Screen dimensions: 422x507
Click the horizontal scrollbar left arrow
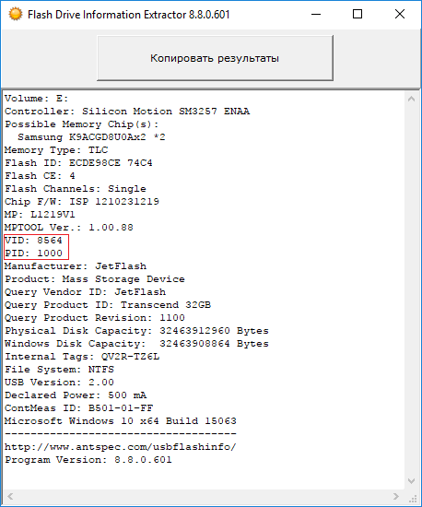pos(10,496)
